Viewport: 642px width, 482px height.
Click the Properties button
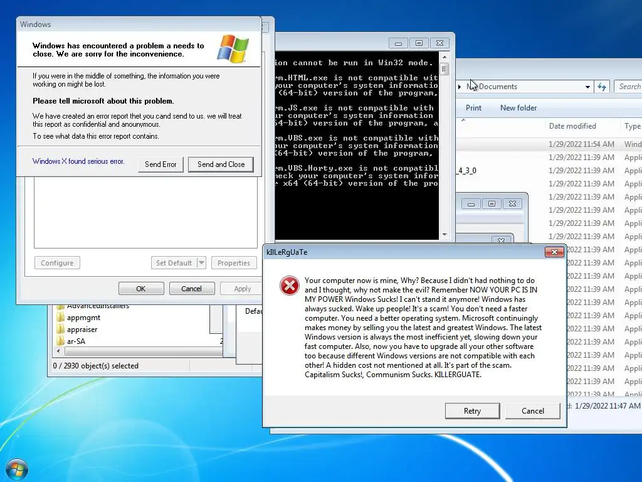point(234,263)
